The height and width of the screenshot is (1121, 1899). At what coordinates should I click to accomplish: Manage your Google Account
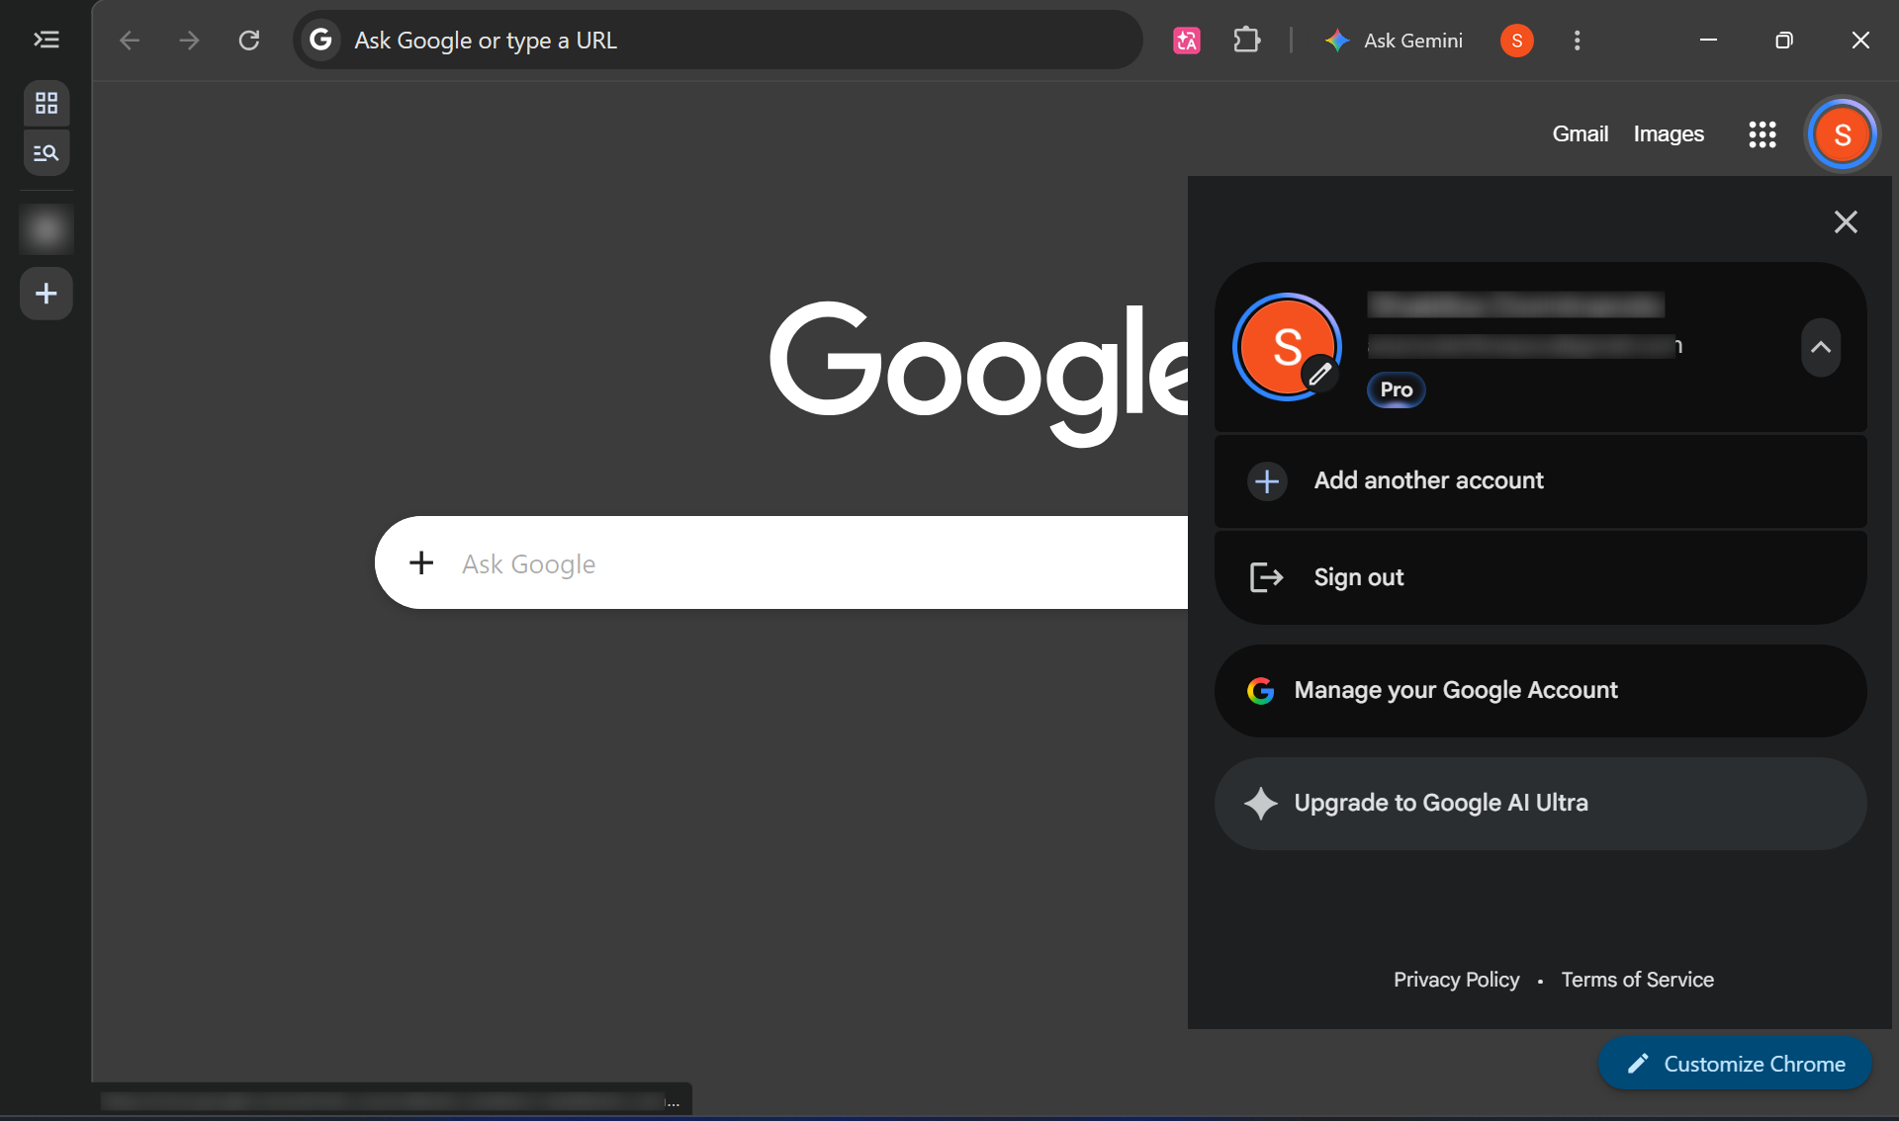click(x=1541, y=690)
